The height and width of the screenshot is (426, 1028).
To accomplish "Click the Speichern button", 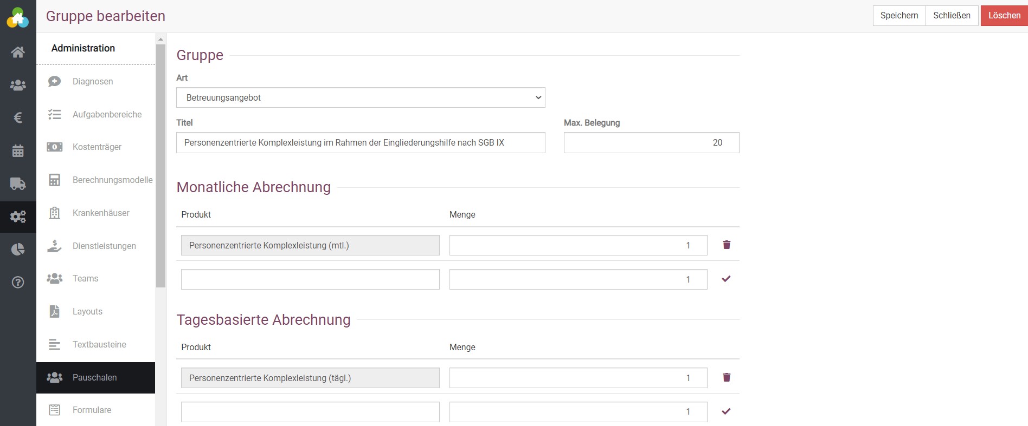I will (899, 15).
